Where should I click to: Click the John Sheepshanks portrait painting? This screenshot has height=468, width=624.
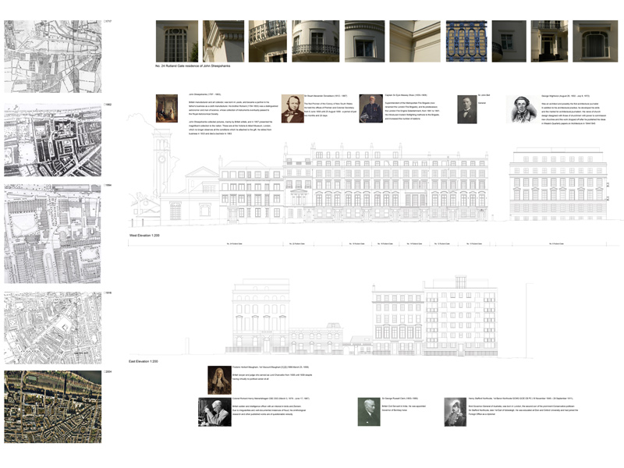pyautogui.click(x=167, y=108)
